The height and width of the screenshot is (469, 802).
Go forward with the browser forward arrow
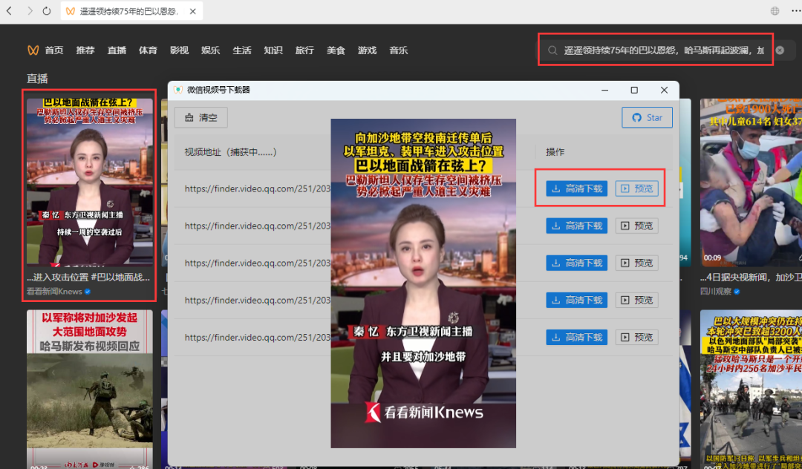pos(29,10)
